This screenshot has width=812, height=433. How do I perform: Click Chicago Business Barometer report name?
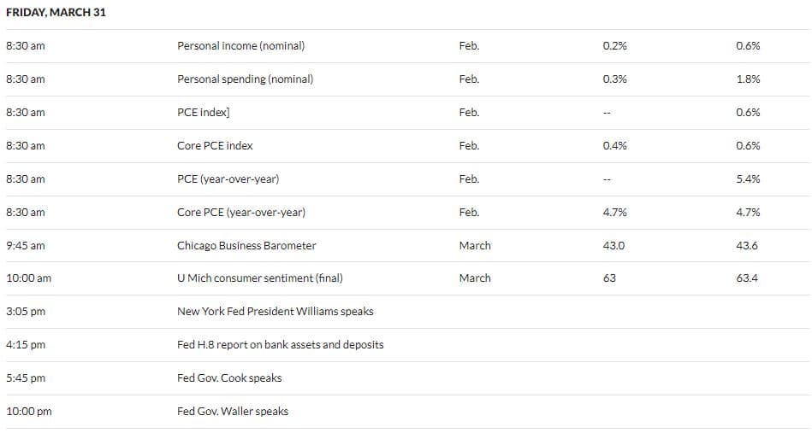(x=246, y=246)
